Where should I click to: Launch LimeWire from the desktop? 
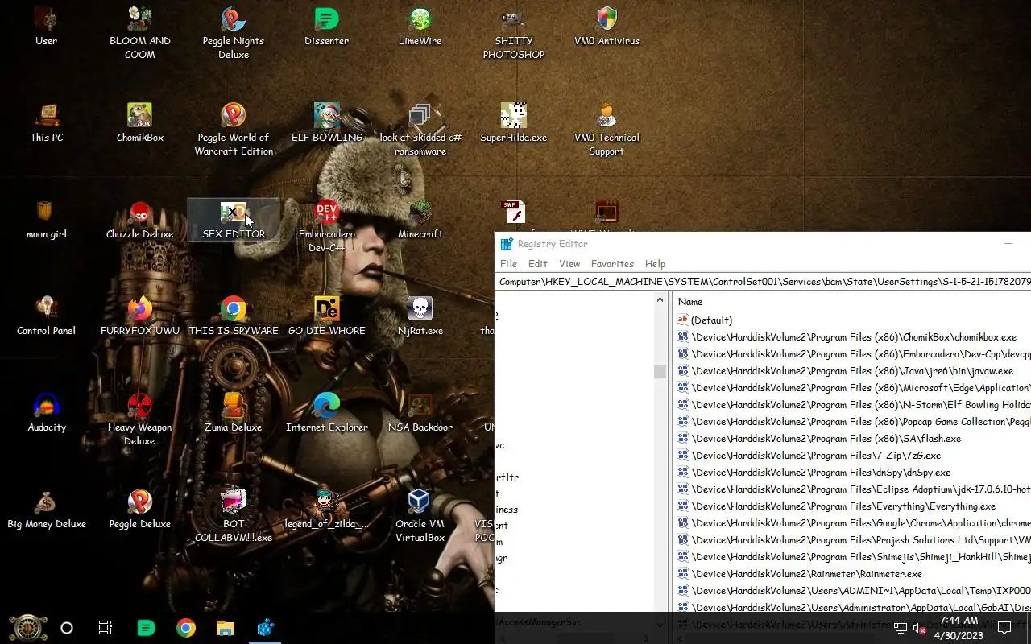pos(420,27)
